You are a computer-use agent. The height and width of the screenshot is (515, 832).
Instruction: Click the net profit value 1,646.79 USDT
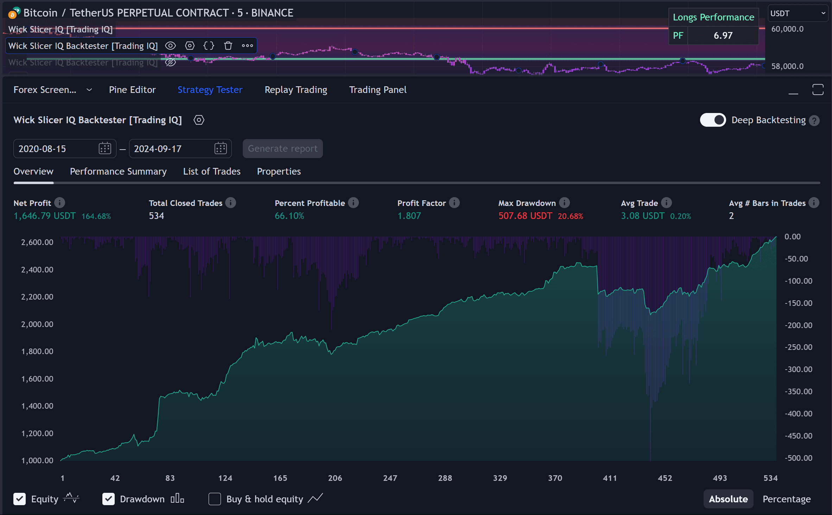tap(45, 216)
